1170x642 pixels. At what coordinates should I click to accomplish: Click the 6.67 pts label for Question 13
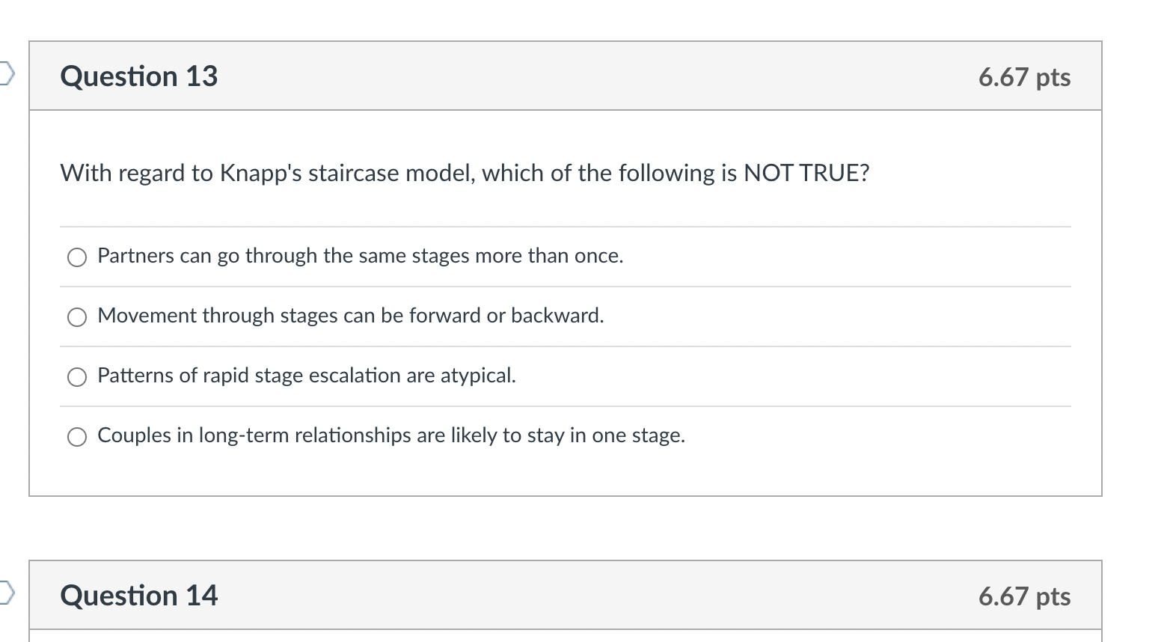(x=1025, y=76)
